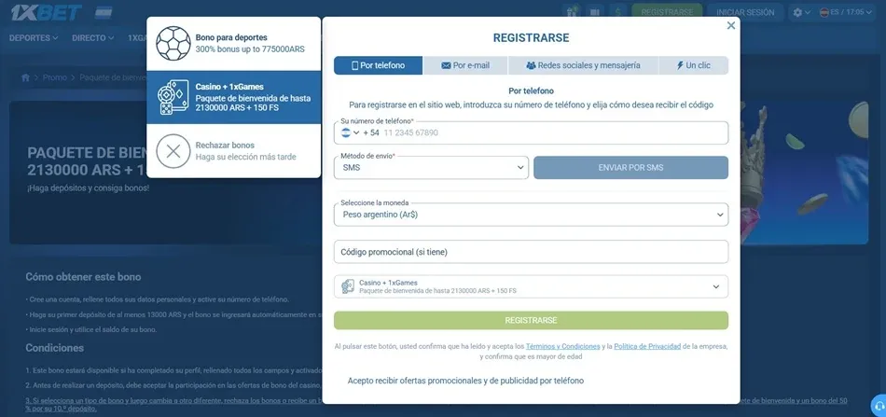
Task: Click the REGISTRARSE button in the header
Action: (x=667, y=12)
